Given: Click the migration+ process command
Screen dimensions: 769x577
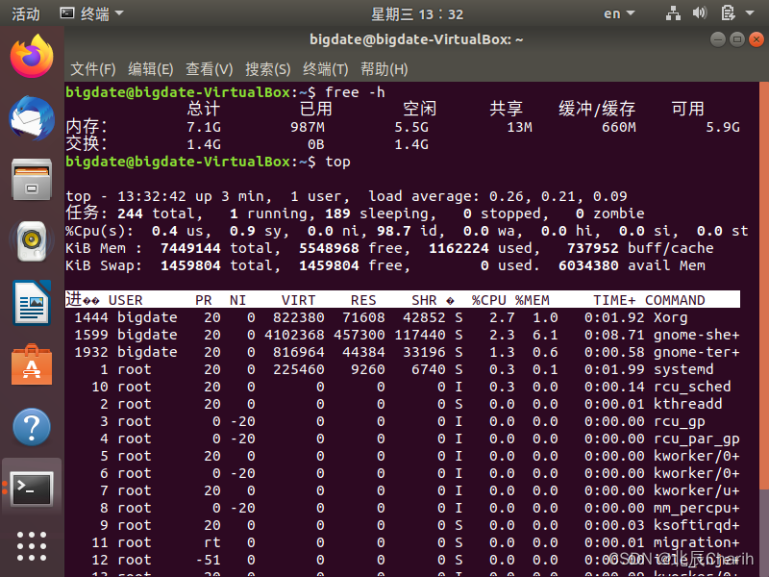Looking at the screenshot, I should click(x=696, y=542).
